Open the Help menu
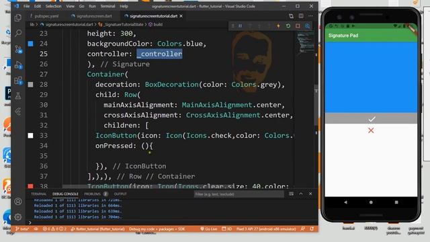The height and width of the screenshot is (242, 430). [124, 6]
